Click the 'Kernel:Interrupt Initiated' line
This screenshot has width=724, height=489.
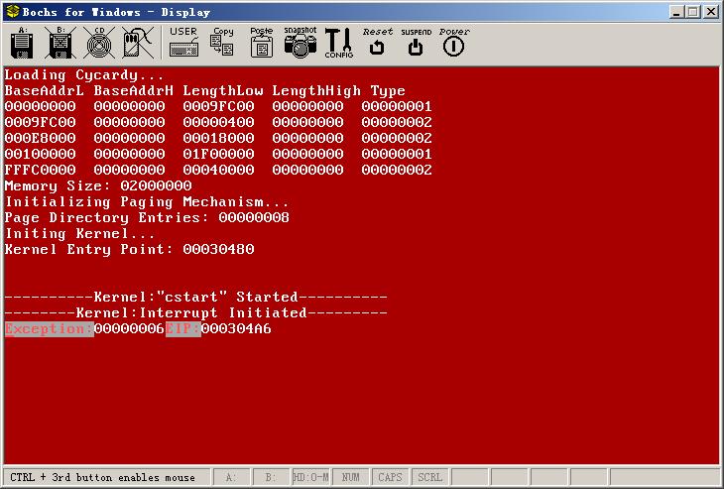195,313
